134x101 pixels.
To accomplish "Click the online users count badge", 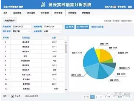I will click(x=115, y=7).
